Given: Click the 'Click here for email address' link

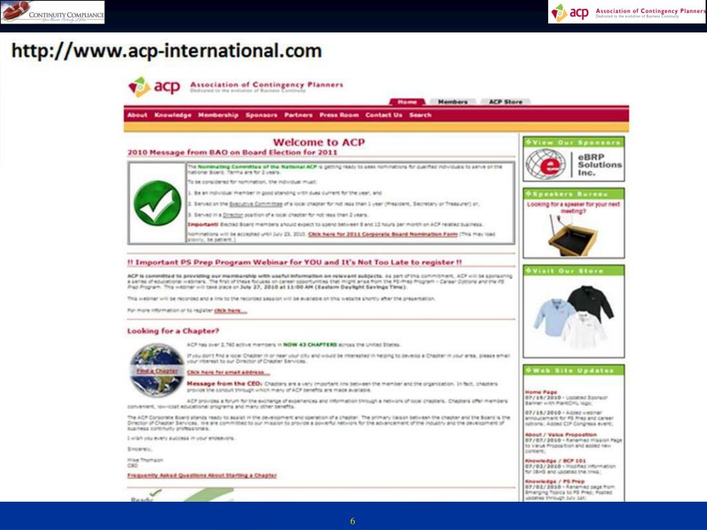Looking at the screenshot, I should click(229, 372).
